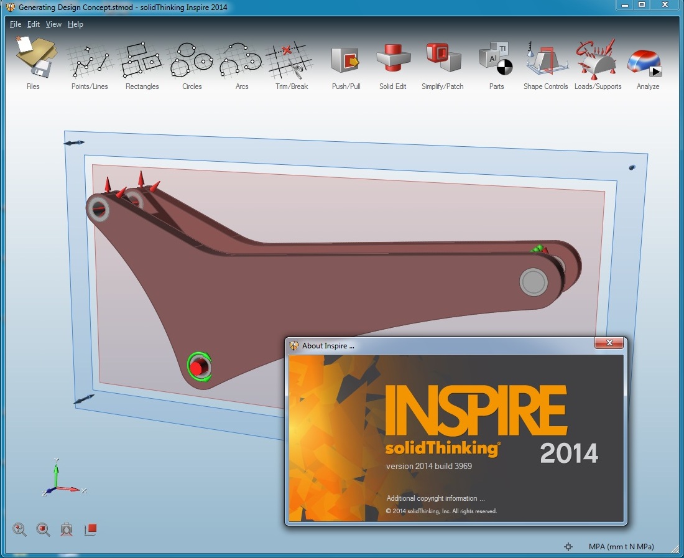Select the Circles sketch tool
This screenshot has width=684, height=558.
click(x=192, y=60)
